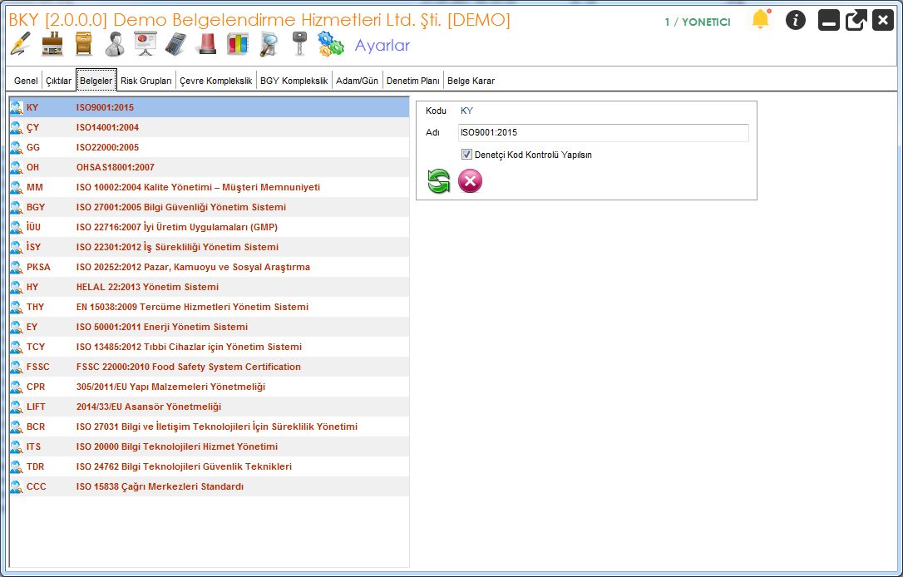903x577 pixels.
Task: Select ISO 27031 Bilgi ve İletişim row
Action: 209,427
